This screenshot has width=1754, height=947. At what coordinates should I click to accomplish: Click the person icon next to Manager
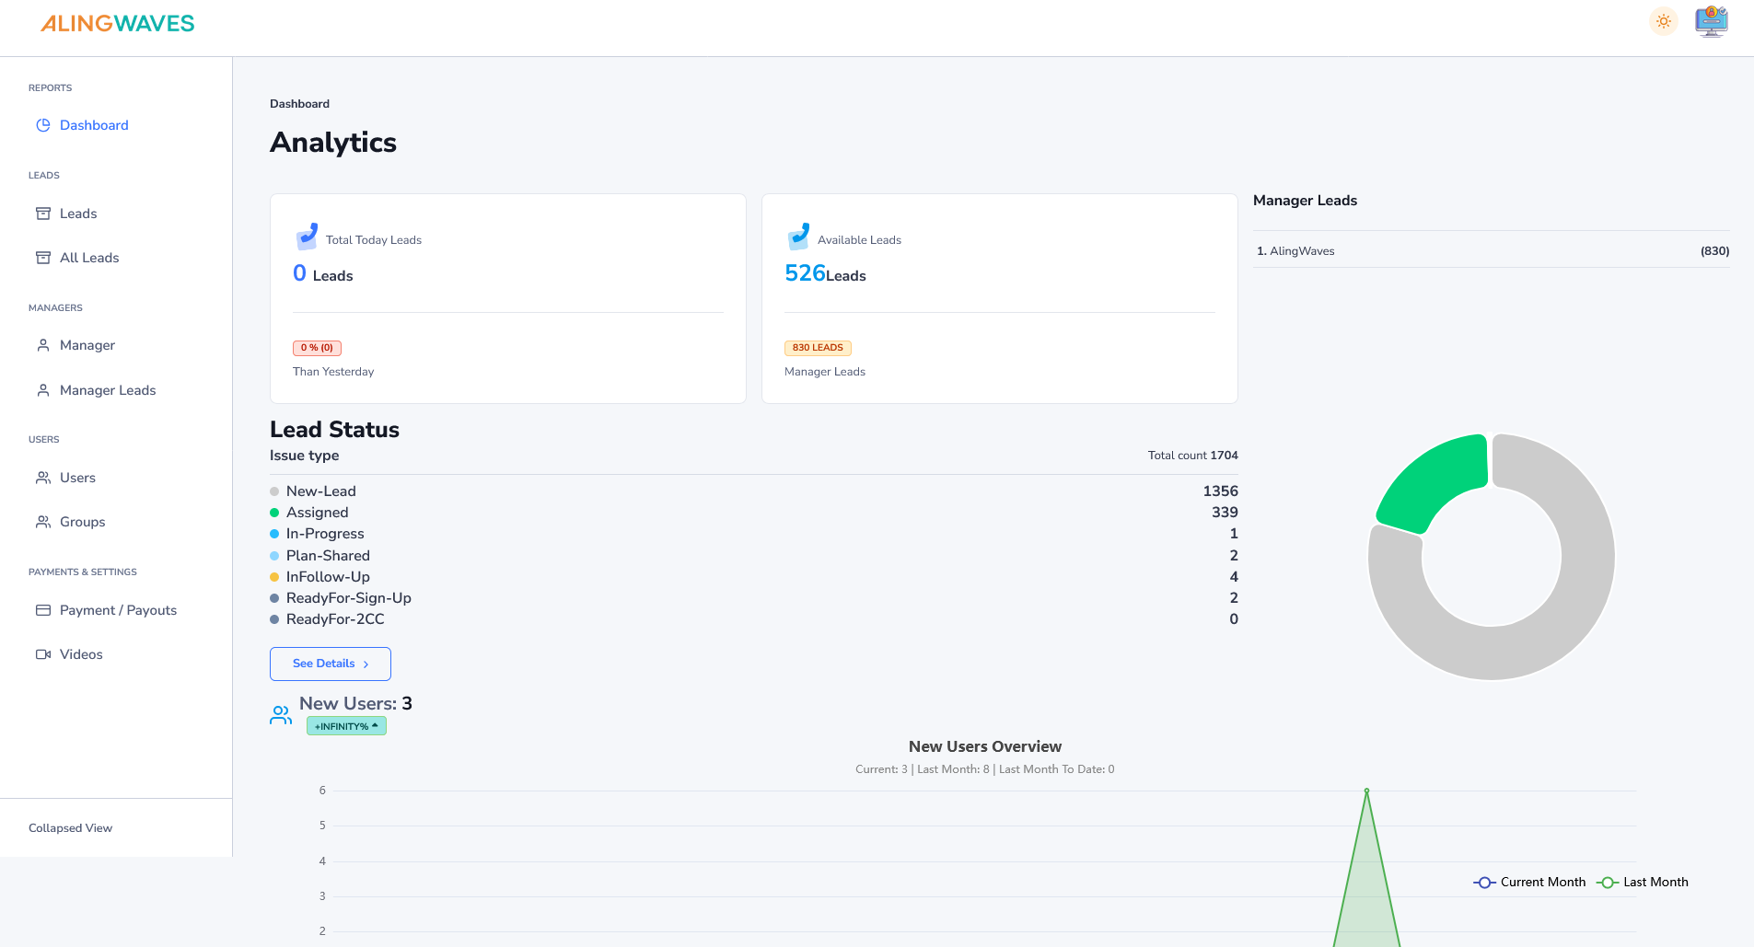(43, 345)
